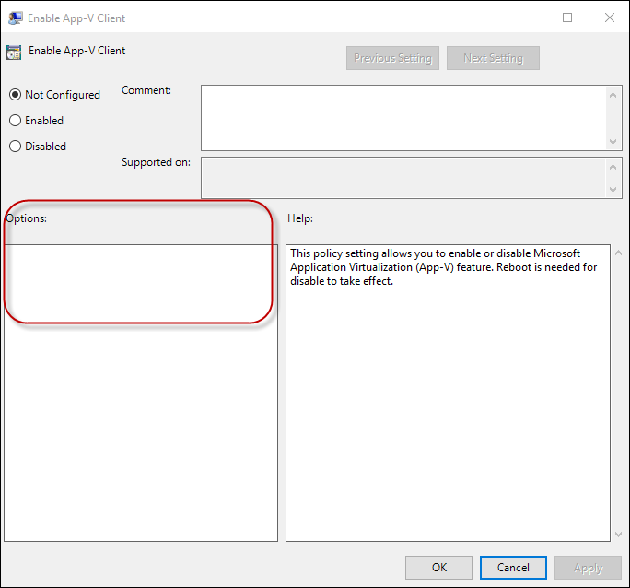Click the policy icon beside Enable App-V Client heading
This screenshot has height=588, width=630.
pyautogui.click(x=14, y=52)
